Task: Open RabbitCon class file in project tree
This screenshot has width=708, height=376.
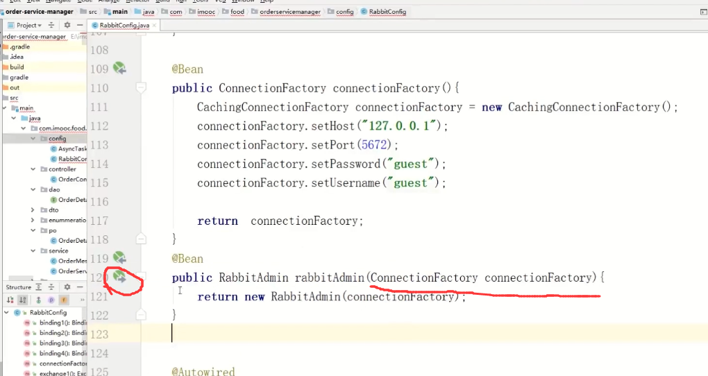Action: coord(69,159)
